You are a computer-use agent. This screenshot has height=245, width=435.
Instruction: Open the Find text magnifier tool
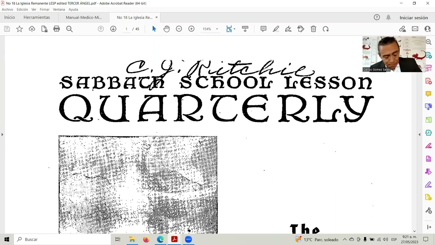tap(69, 29)
